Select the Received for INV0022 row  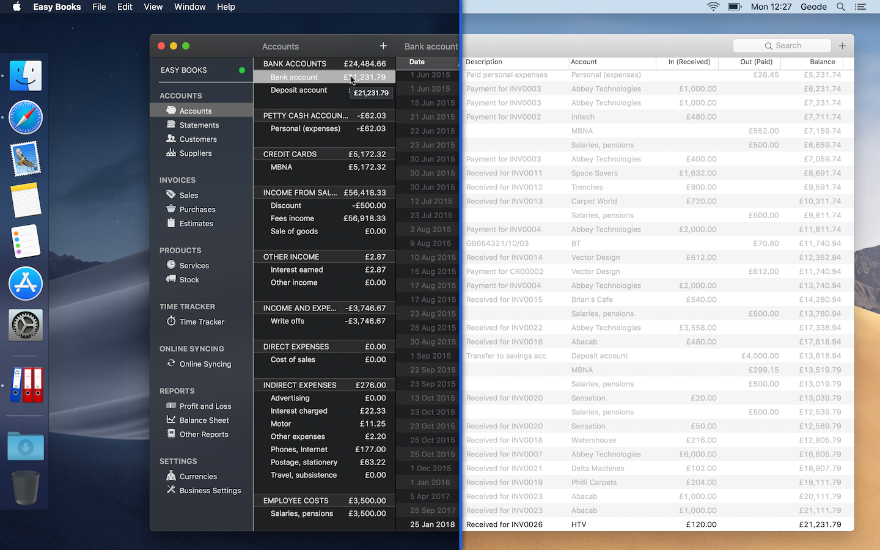point(625,328)
